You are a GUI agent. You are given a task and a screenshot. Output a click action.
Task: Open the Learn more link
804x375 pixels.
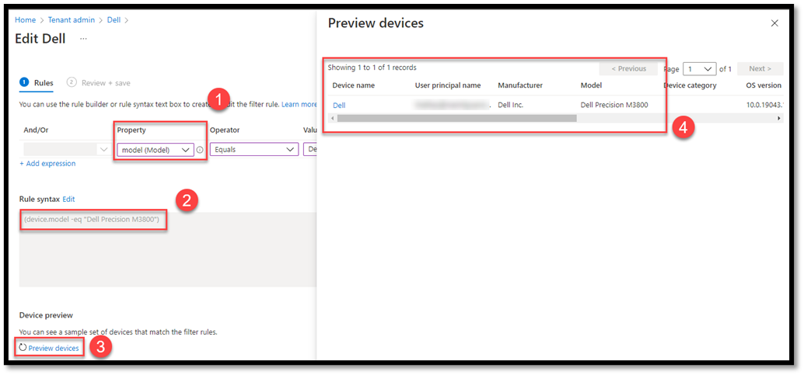pyautogui.click(x=299, y=104)
